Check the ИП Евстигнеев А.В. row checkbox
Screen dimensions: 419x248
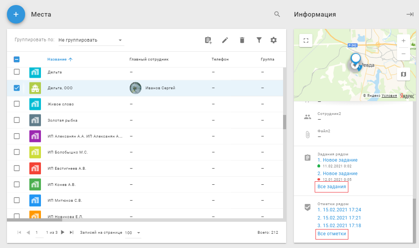(x=17, y=168)
